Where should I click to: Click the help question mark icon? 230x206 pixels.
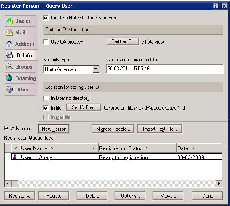pyautogui.click(x=216, y=6)
